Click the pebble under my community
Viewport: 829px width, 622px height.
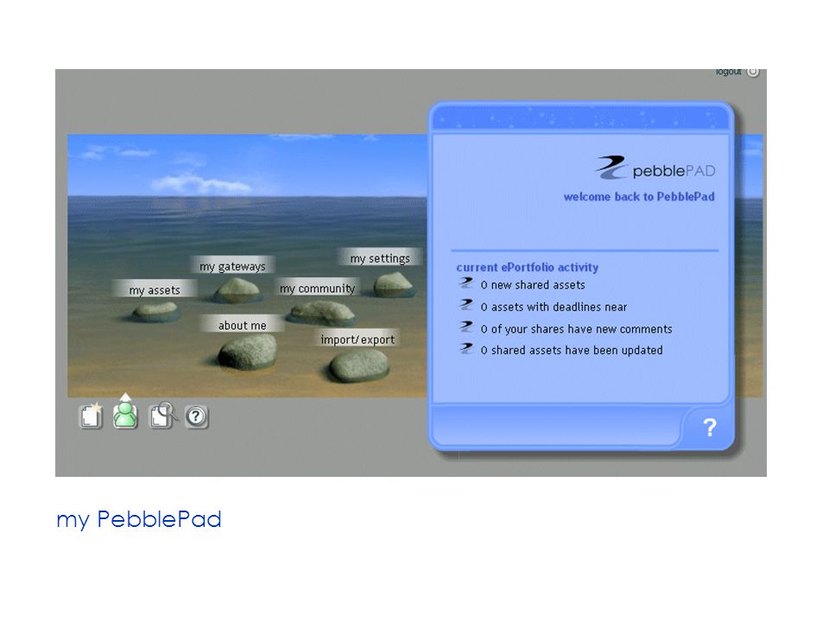(322, 312)
